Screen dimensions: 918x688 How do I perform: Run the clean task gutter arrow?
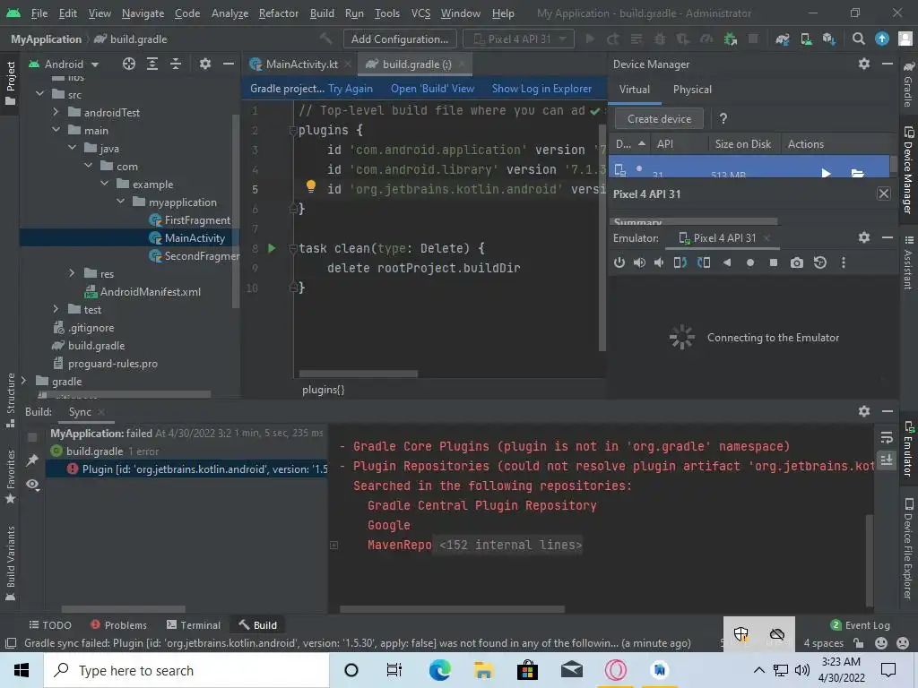(272, 248)
